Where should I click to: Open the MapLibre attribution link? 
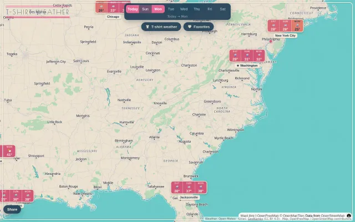click(x=247, y=216)
